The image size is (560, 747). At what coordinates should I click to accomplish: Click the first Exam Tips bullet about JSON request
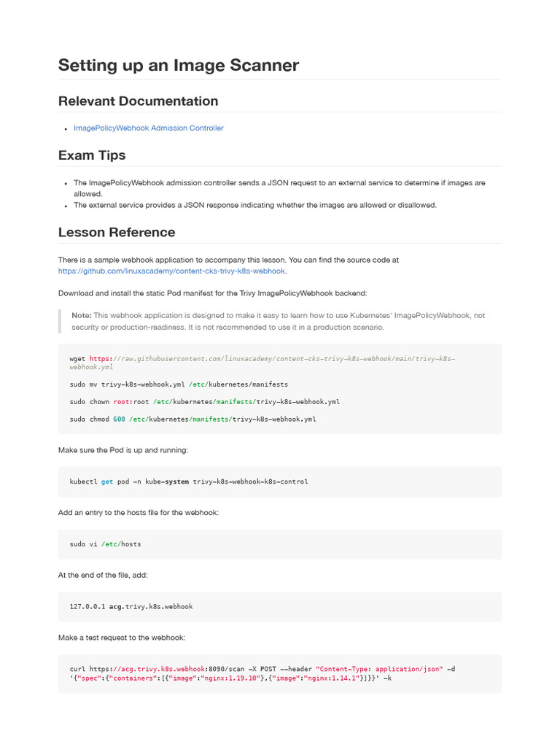tap(279, 188)
